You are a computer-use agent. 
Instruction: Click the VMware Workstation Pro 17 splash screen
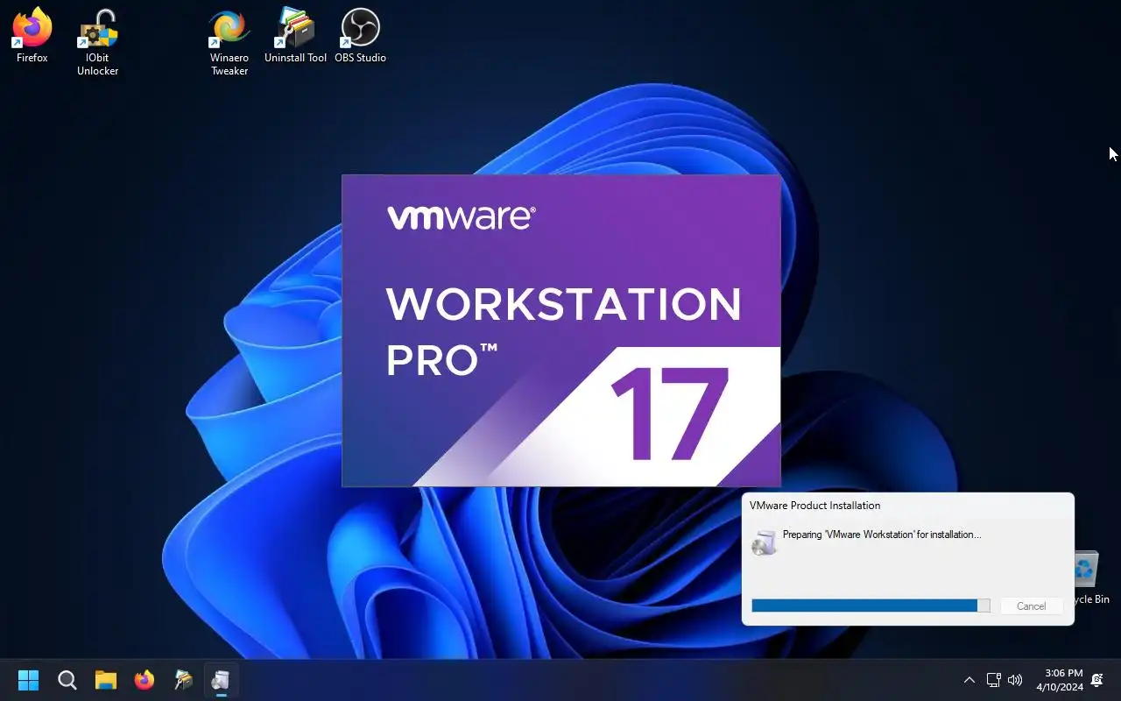(x=560, y=330)
